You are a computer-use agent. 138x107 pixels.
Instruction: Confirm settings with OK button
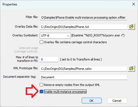pos(92,101)
